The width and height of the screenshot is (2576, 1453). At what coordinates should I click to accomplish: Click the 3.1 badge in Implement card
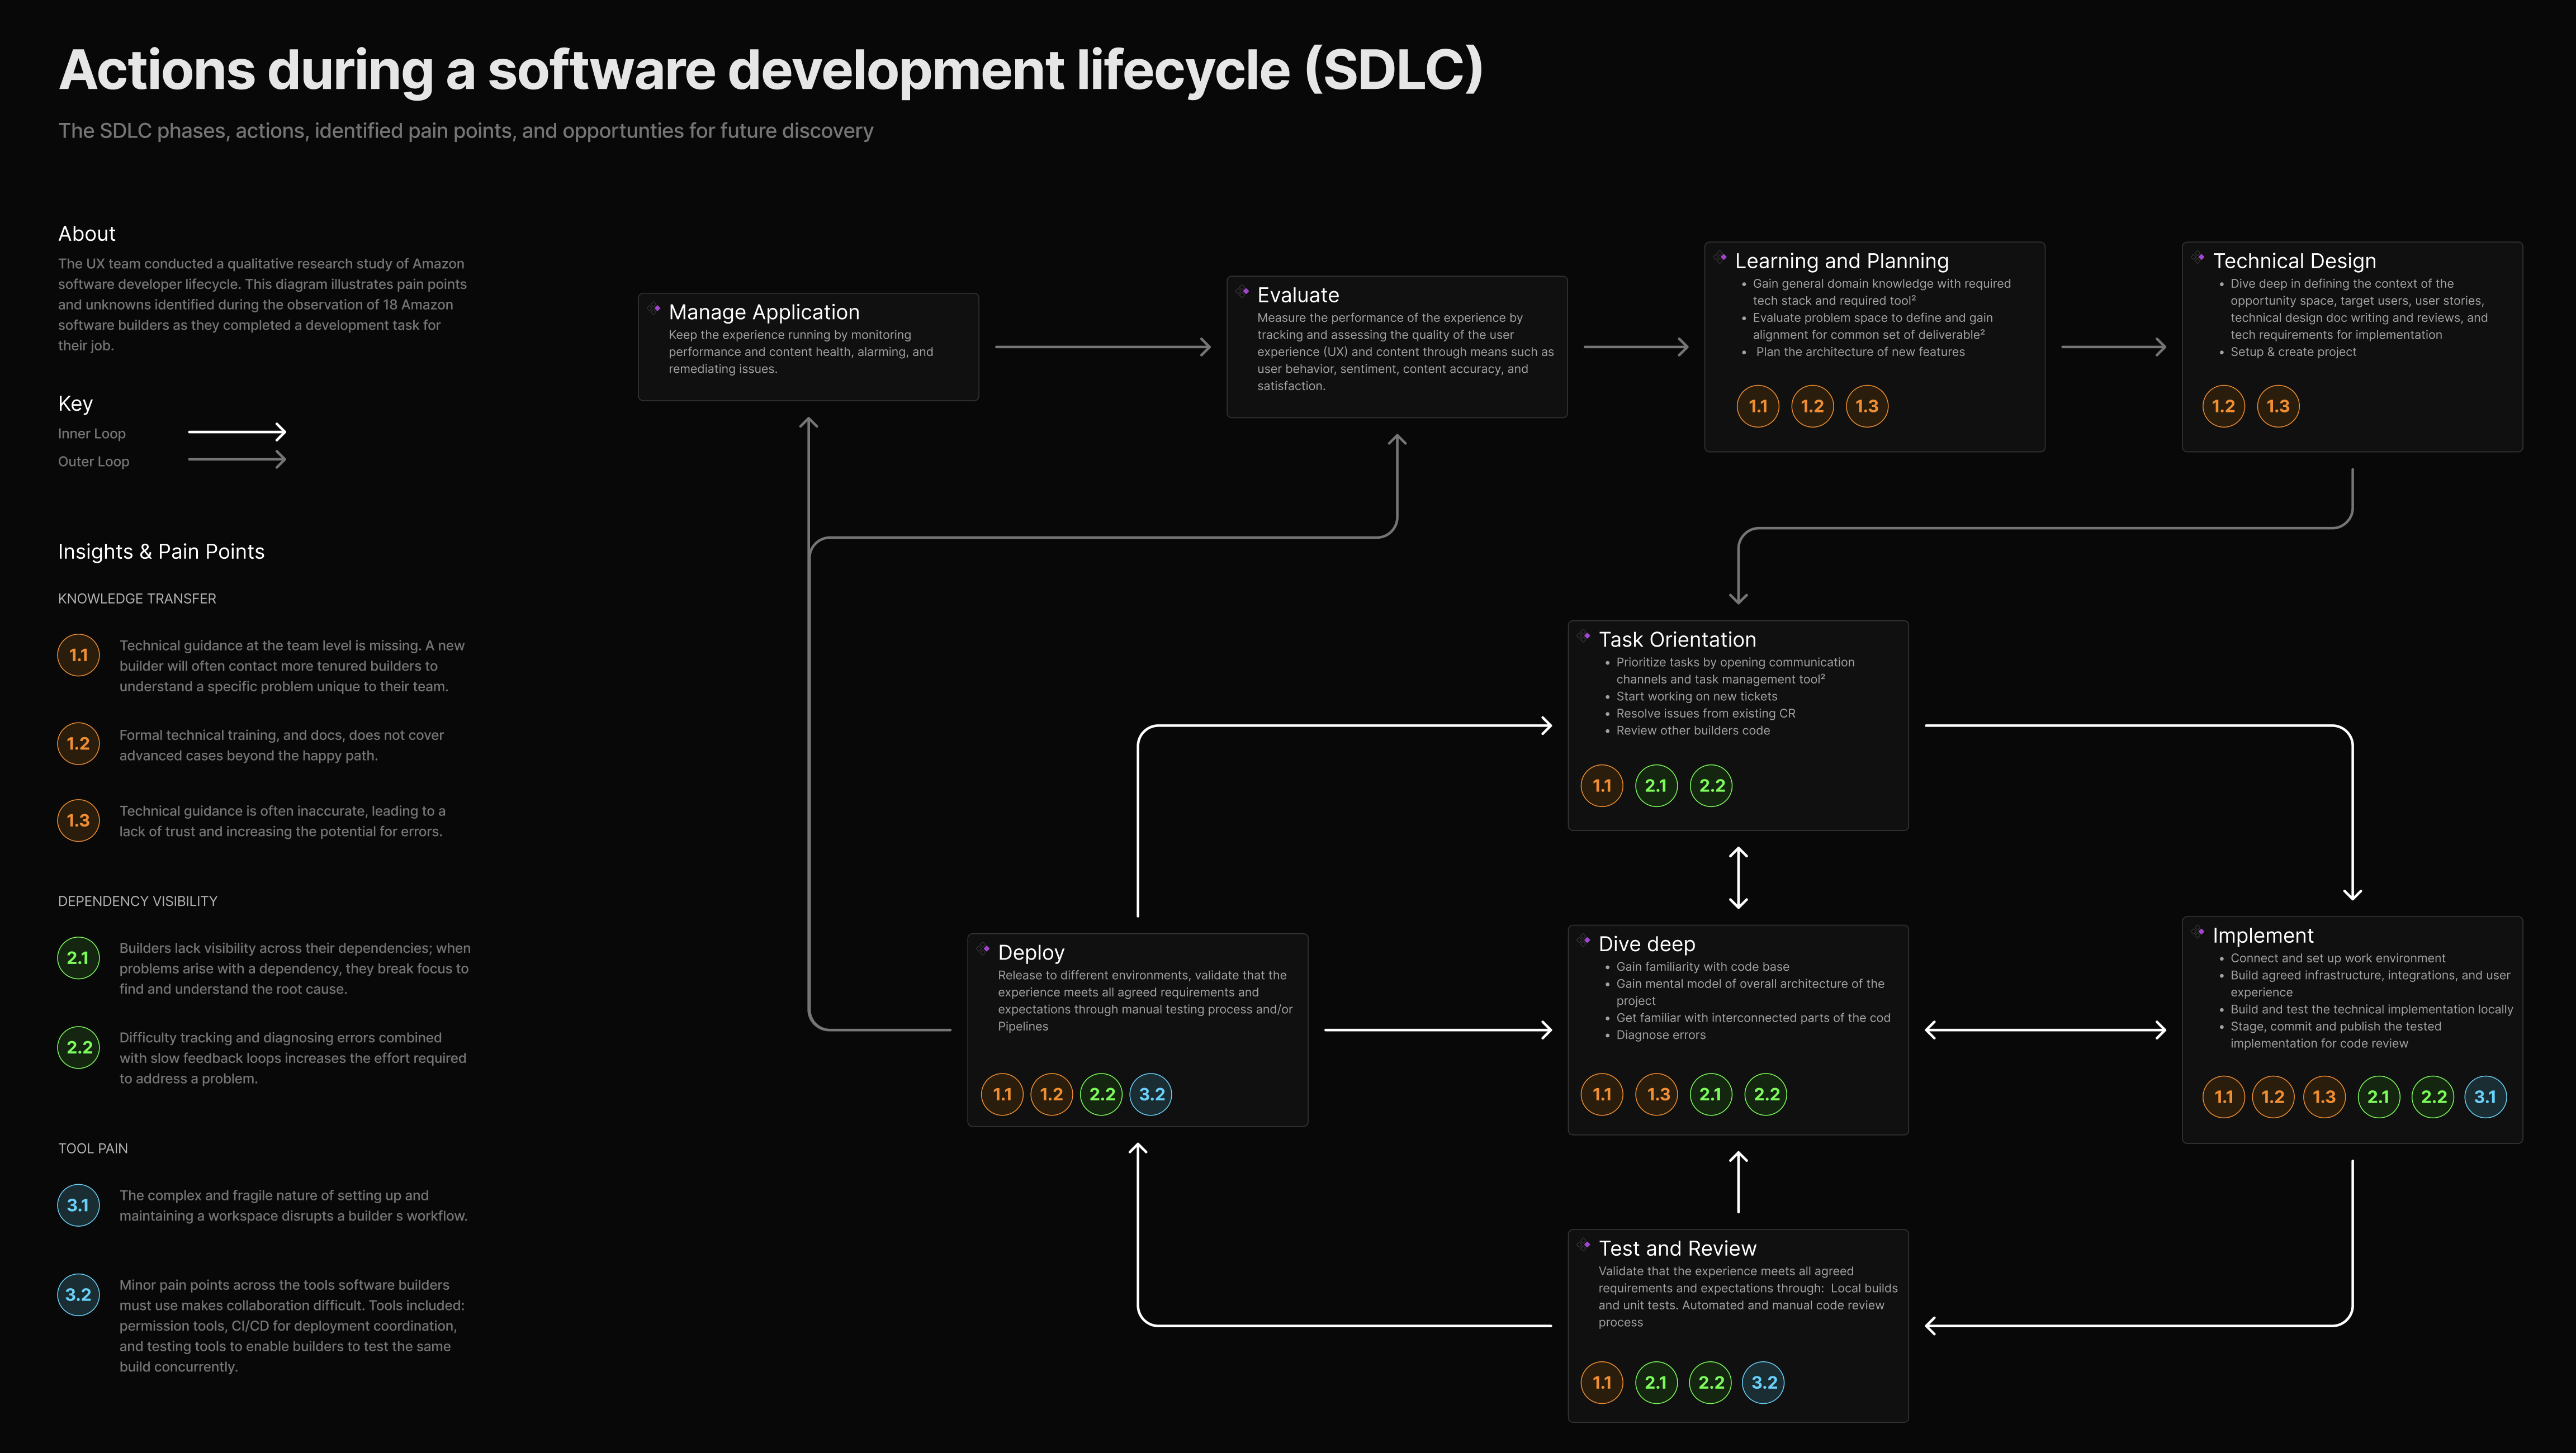(x=2485, y=1097)
